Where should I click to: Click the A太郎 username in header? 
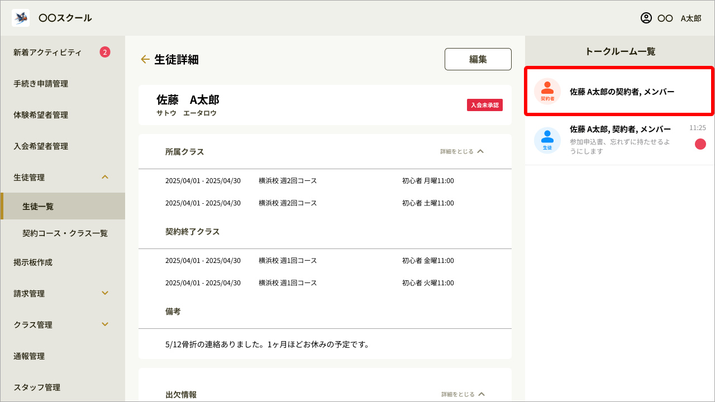pyautogui.click(x=691, y=18)
